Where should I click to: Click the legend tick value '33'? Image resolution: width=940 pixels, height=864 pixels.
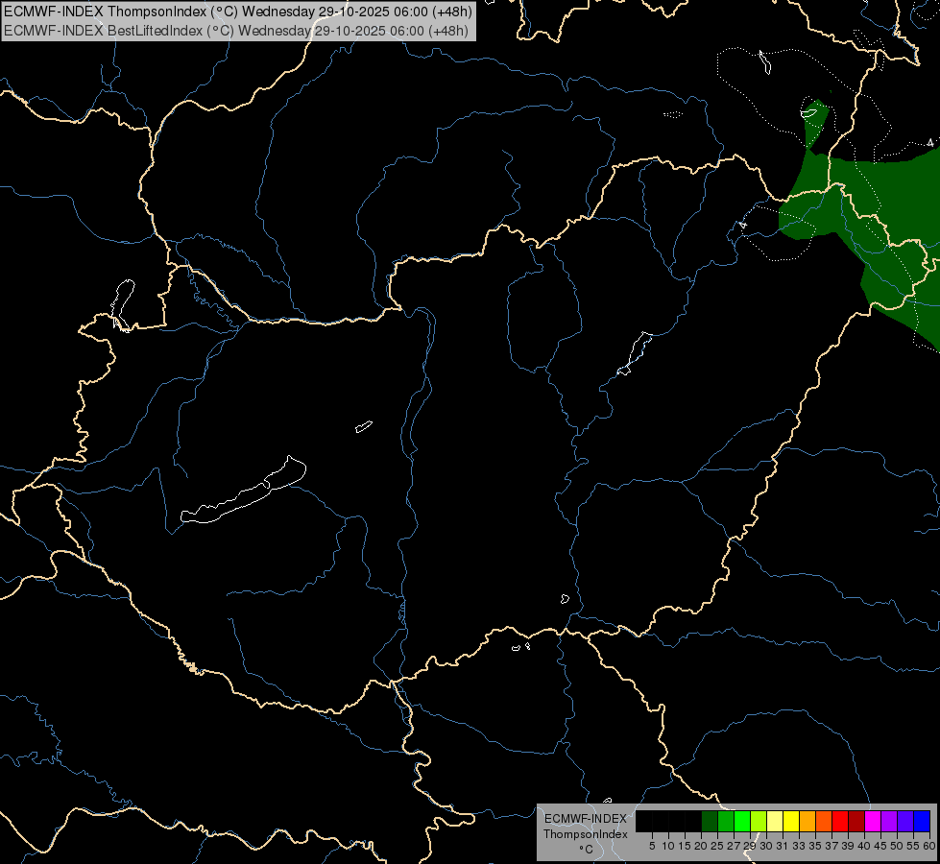point(799,846)
